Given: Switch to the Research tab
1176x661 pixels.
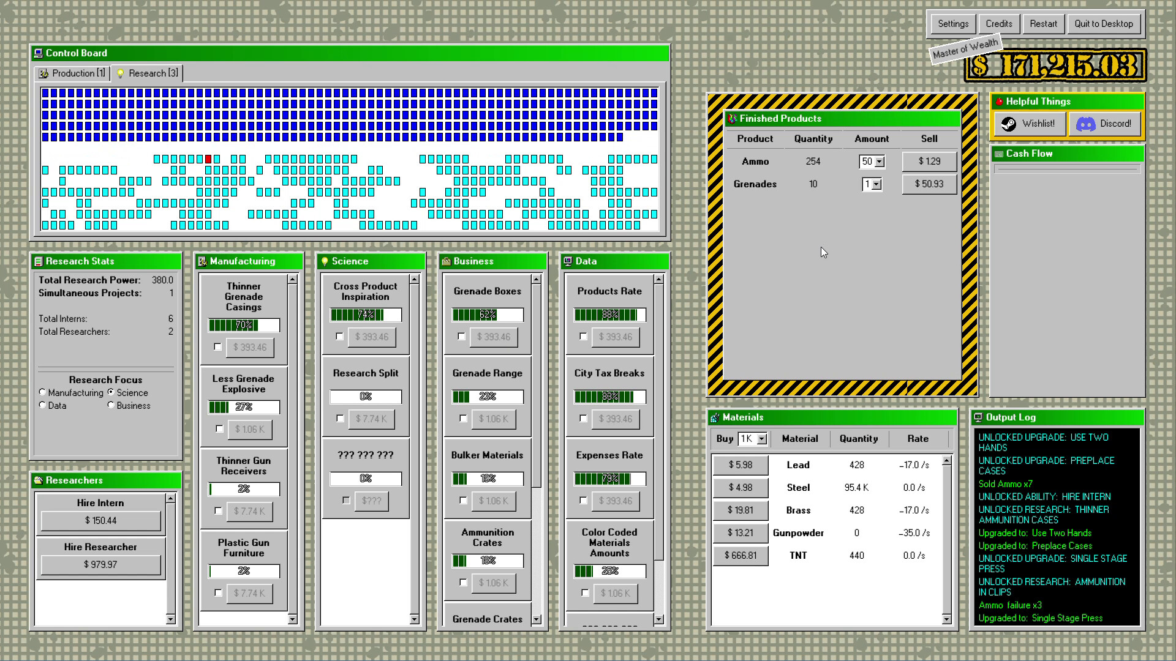Looking at the screenshot, I should [148, 73].
